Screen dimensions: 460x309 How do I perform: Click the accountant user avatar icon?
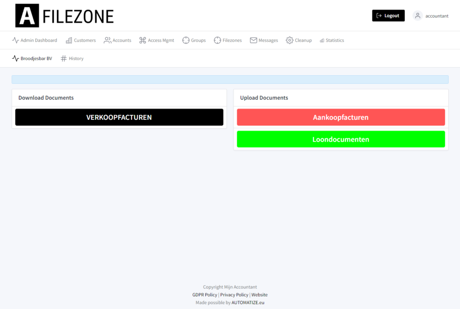(x=417, y=16)
